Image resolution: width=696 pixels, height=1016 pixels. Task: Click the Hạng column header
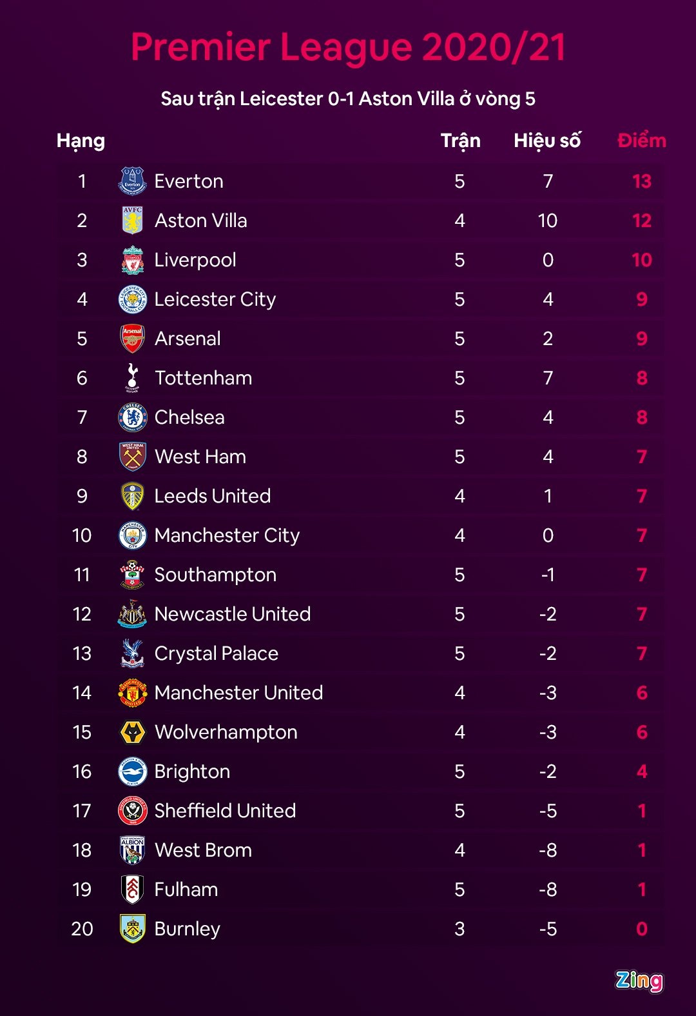[x=81, y=141]
